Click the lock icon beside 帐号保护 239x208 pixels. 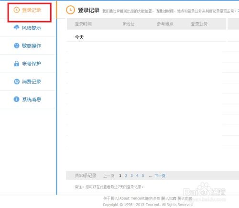pyautogui.click(x=17, y=64)
